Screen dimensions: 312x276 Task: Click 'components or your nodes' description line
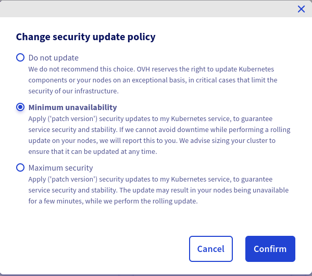tap(153, 80)
